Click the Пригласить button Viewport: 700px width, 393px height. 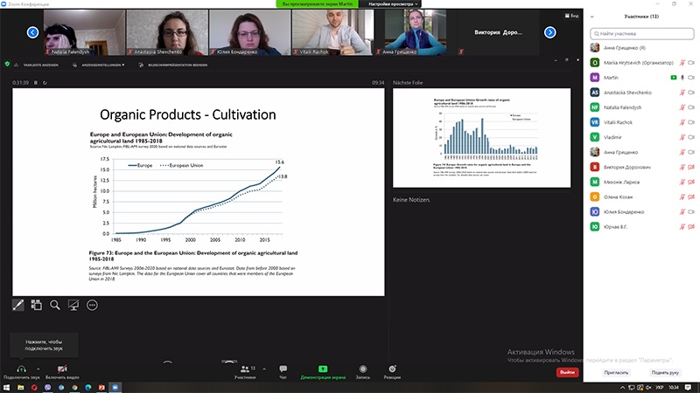[x=616, y=372]
